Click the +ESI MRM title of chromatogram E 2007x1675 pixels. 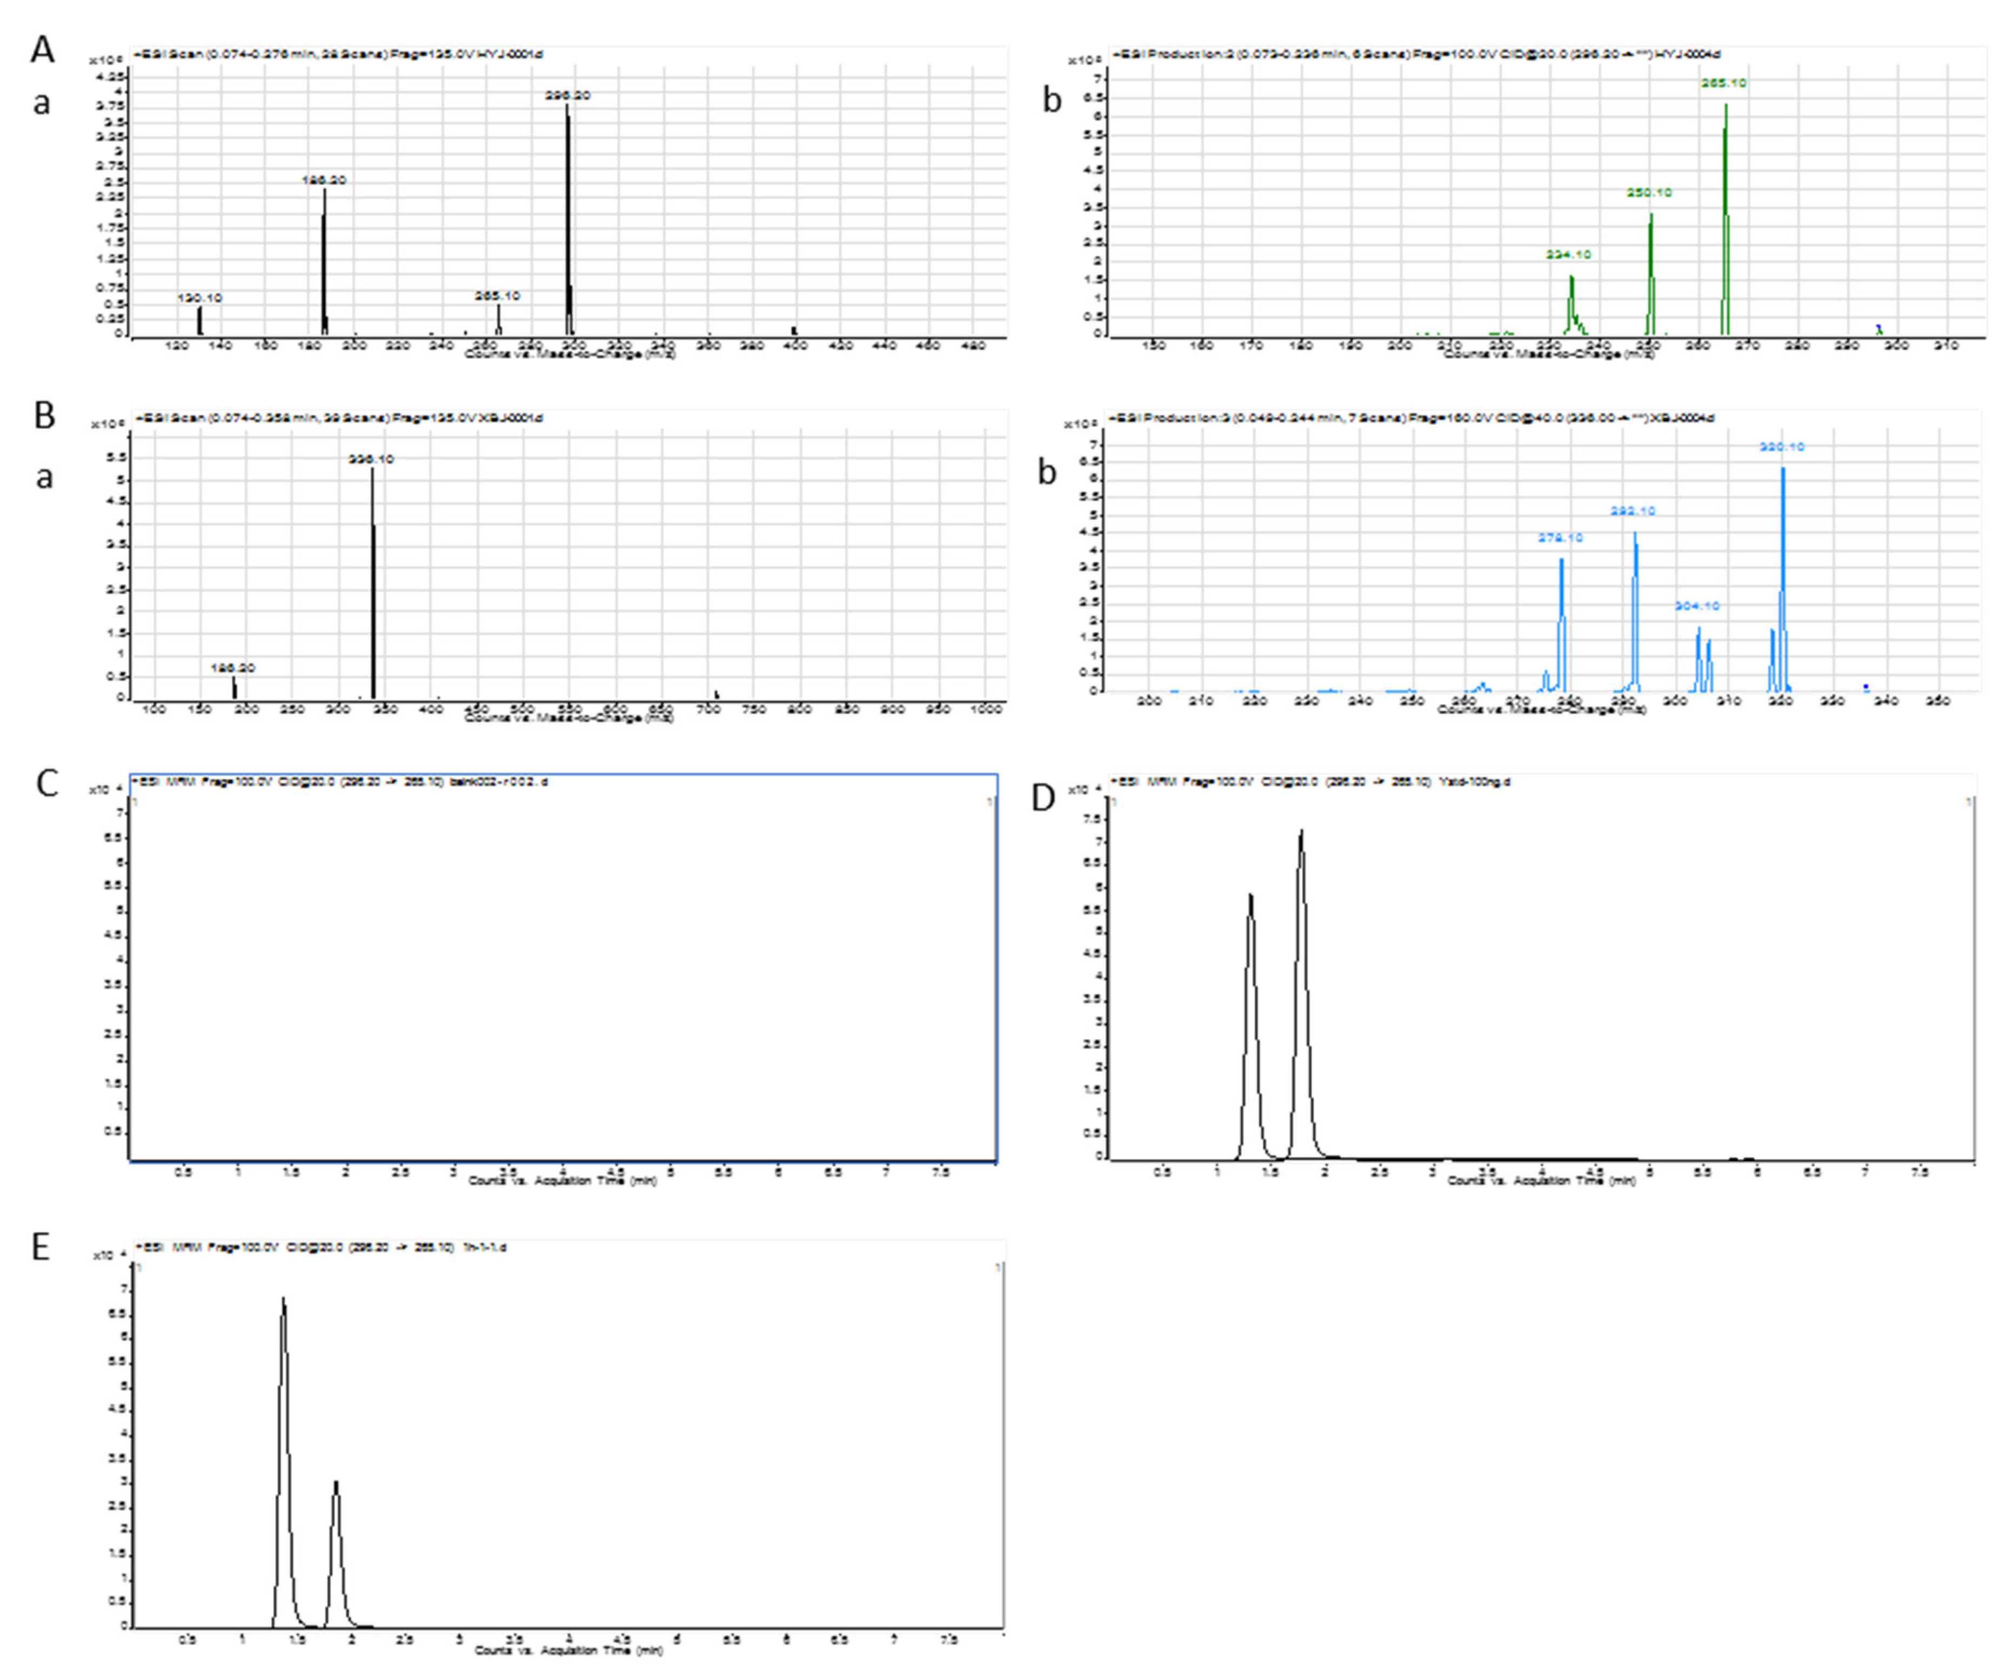322,1248
